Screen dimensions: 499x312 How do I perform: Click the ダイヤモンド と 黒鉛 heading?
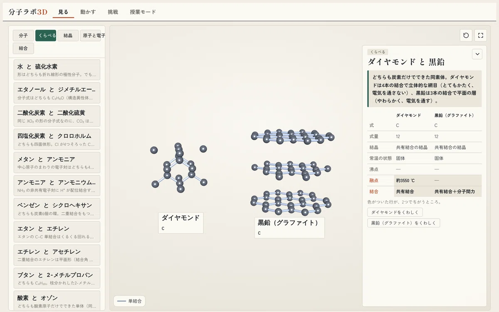406,62
